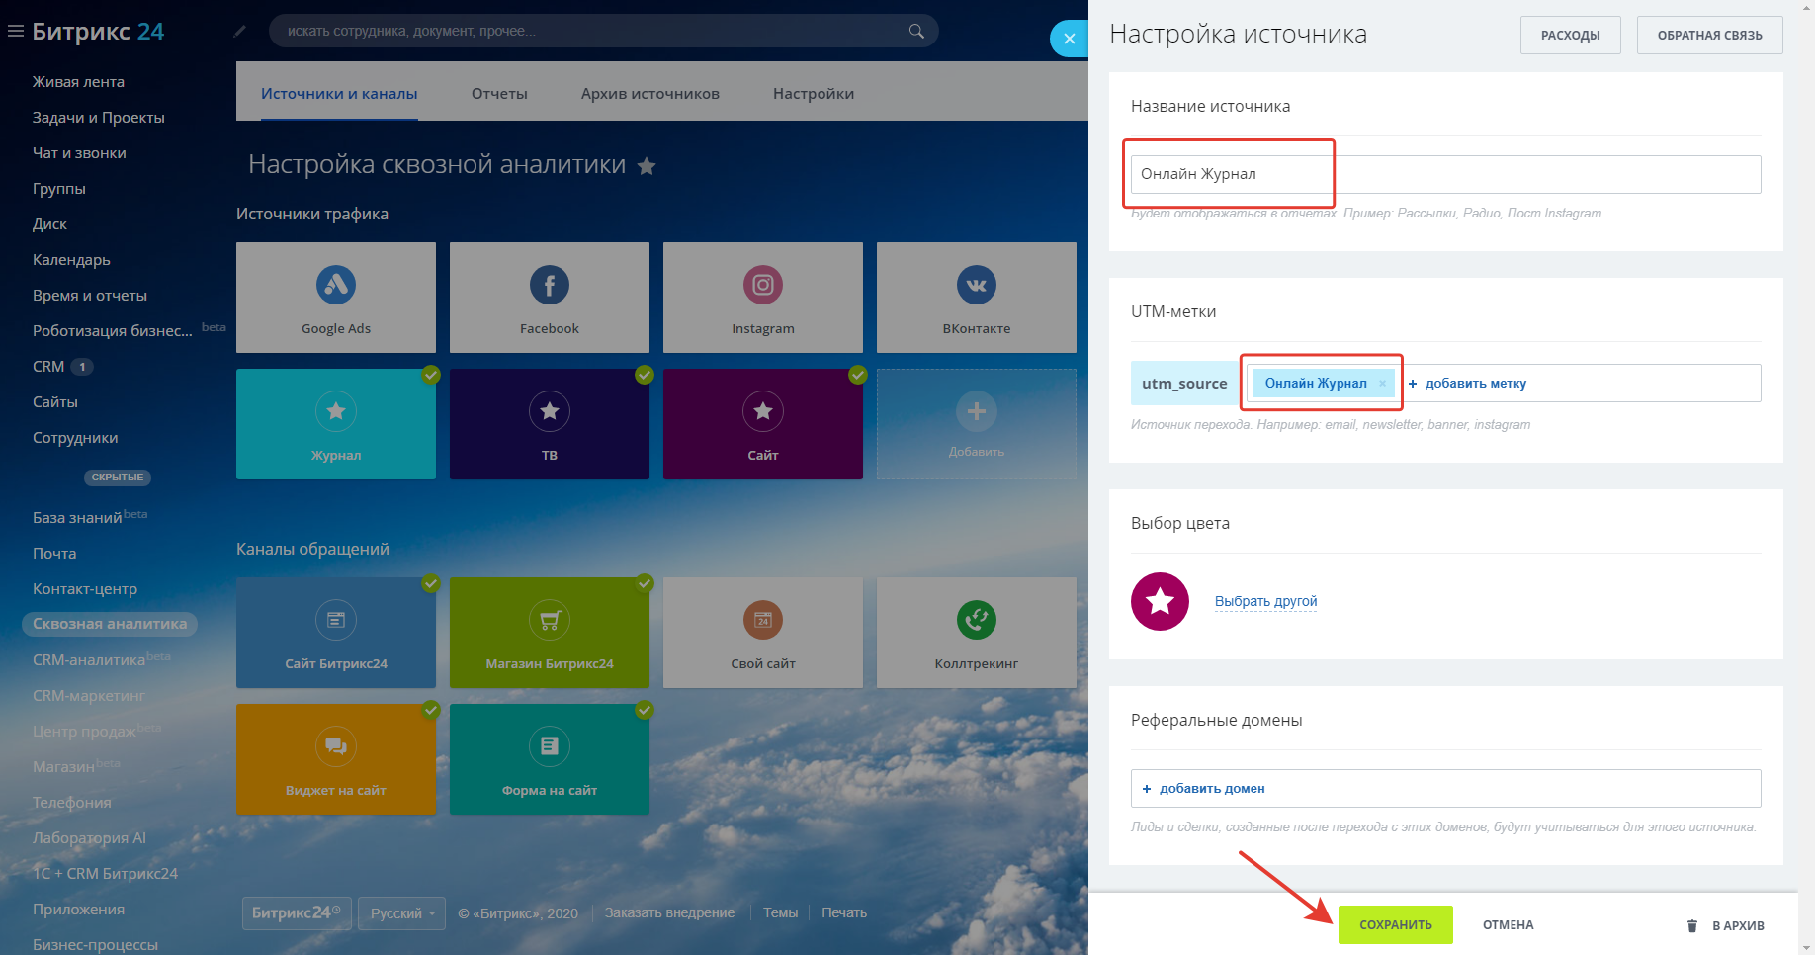
Task: Switch to the Отчеты tab
Action: coord(499,94)
